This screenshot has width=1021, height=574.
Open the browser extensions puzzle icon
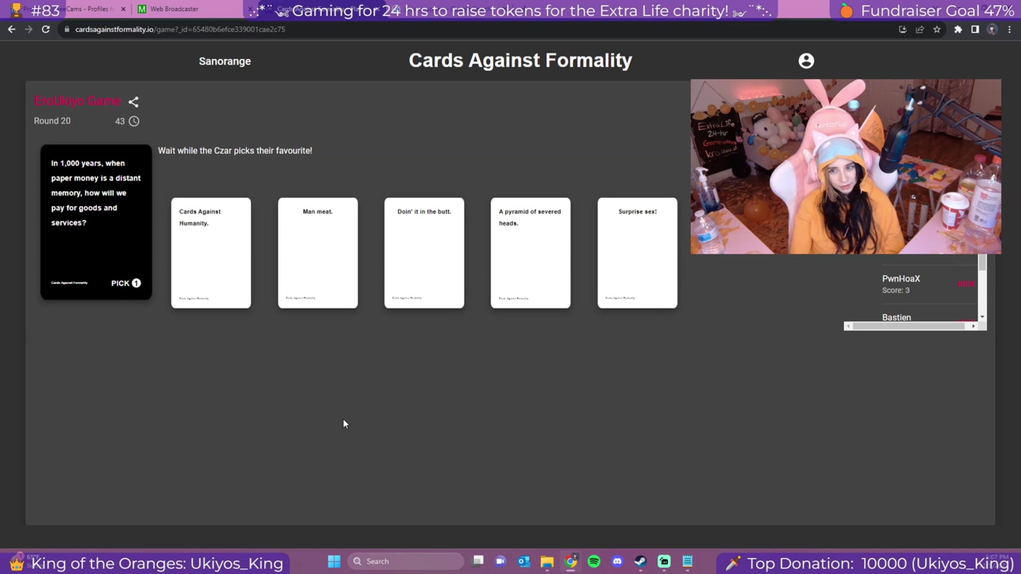tap(958, 29)
